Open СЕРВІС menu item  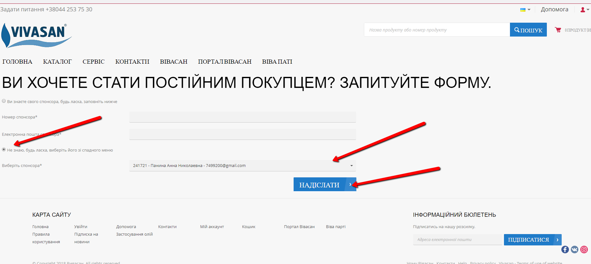point(94,62)
